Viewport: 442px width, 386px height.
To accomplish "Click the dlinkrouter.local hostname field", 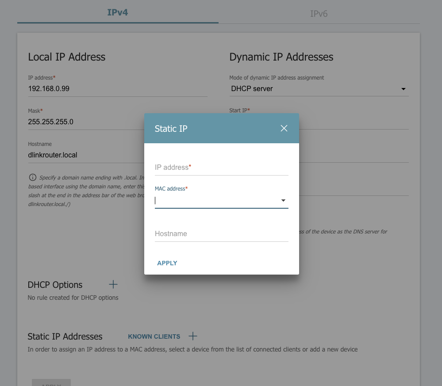I will click(x=84, y=155).
